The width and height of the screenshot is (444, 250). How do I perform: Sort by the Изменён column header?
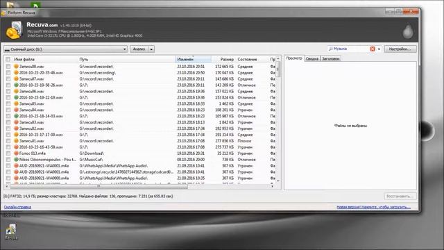pyautogui.click(x=194, y=59)
